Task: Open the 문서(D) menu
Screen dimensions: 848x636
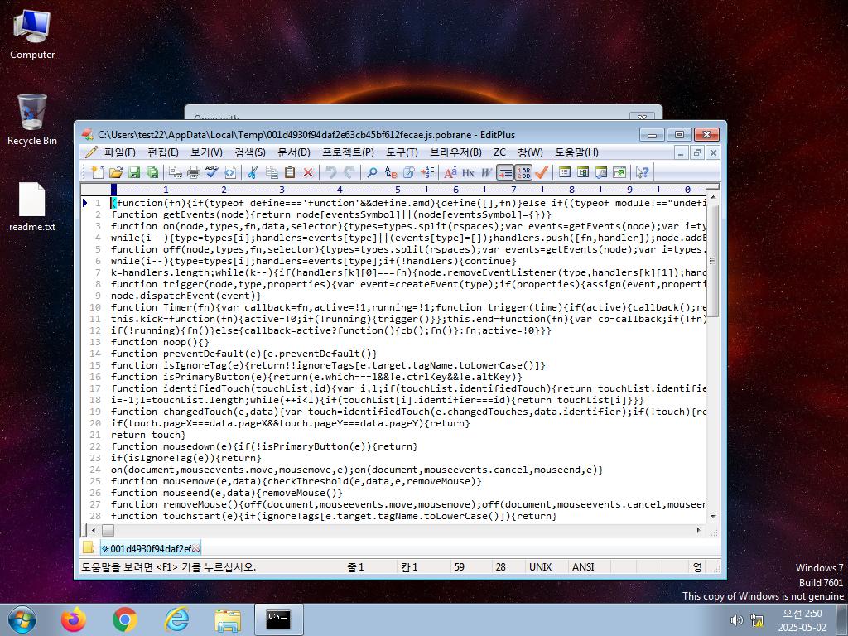Action: [x=294, y=152]
